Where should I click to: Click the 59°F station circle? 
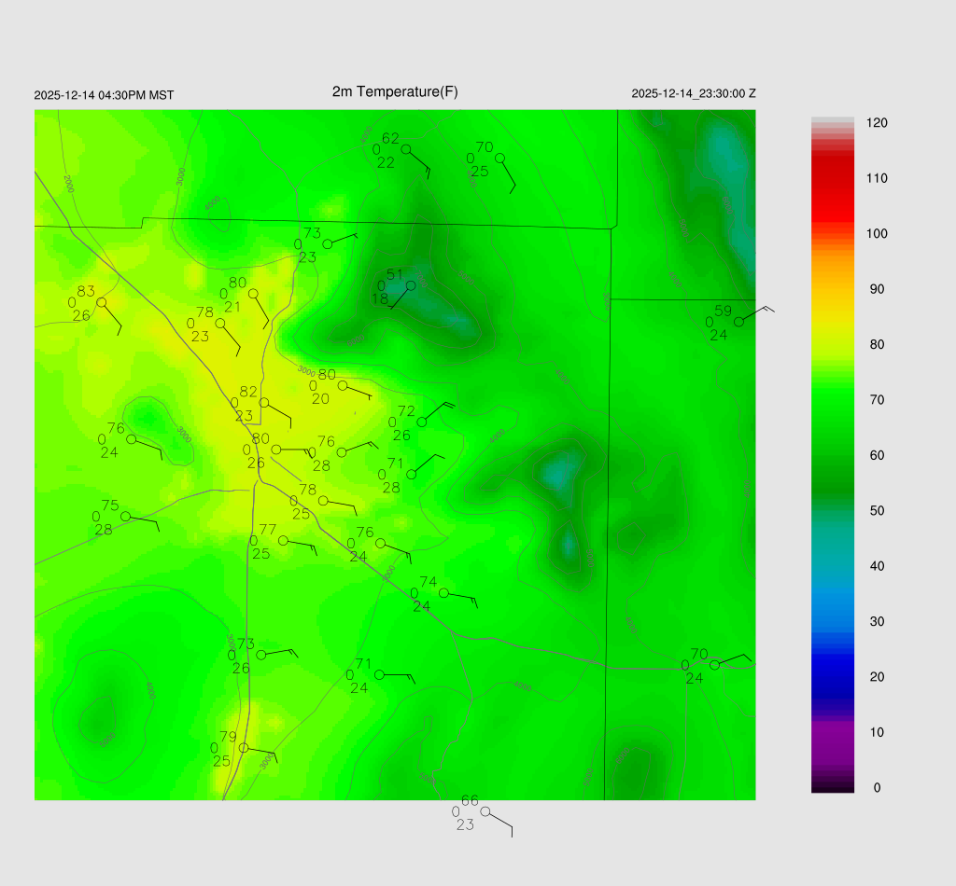pyautogui.click(x=738, y=322)
